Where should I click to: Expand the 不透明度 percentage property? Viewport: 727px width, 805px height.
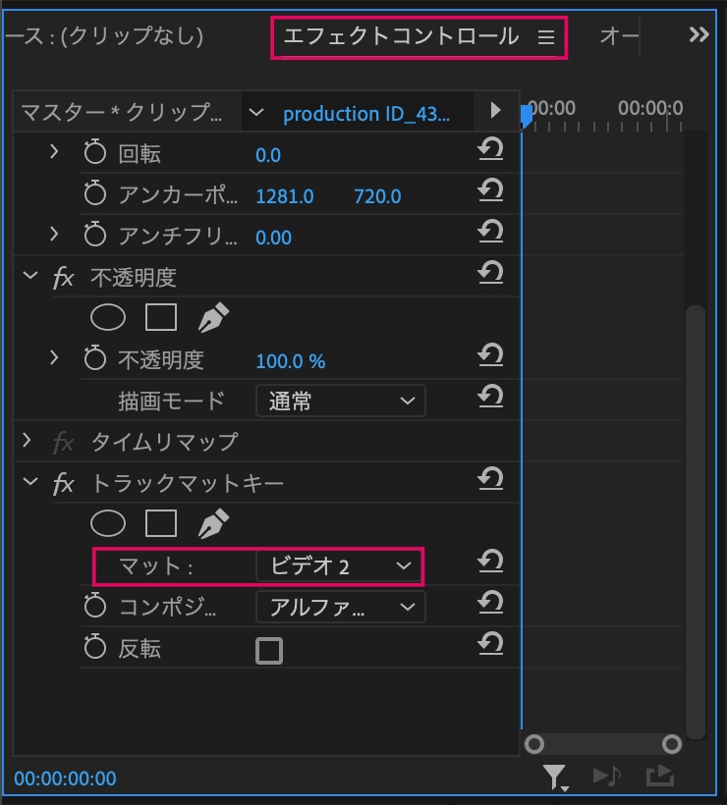[x=54, y=357]
